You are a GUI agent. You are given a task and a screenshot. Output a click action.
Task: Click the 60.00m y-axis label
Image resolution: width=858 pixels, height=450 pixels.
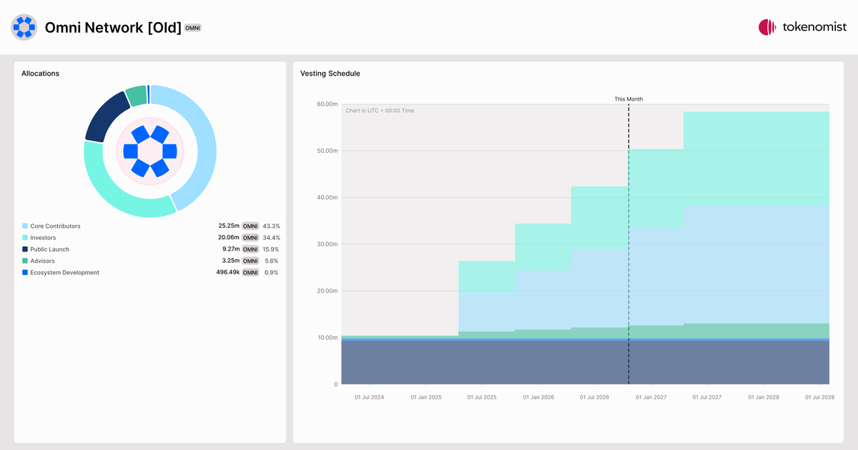click(x=327, y=104)
